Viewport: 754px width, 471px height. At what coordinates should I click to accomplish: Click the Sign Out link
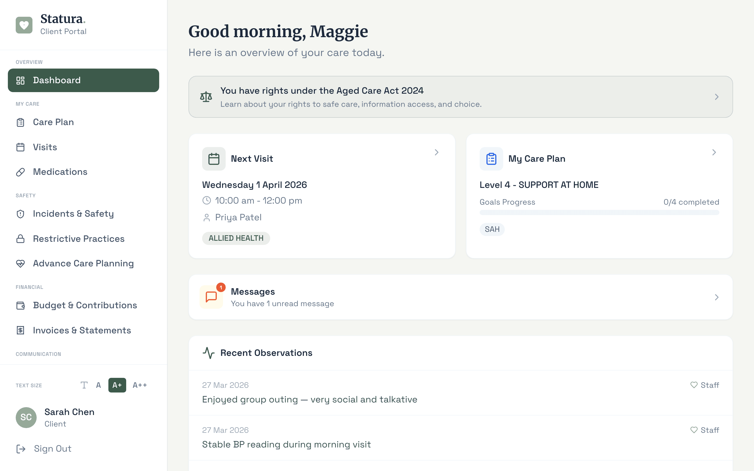53,448
